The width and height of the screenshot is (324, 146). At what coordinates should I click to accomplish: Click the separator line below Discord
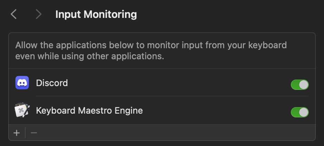click(172, 96)
